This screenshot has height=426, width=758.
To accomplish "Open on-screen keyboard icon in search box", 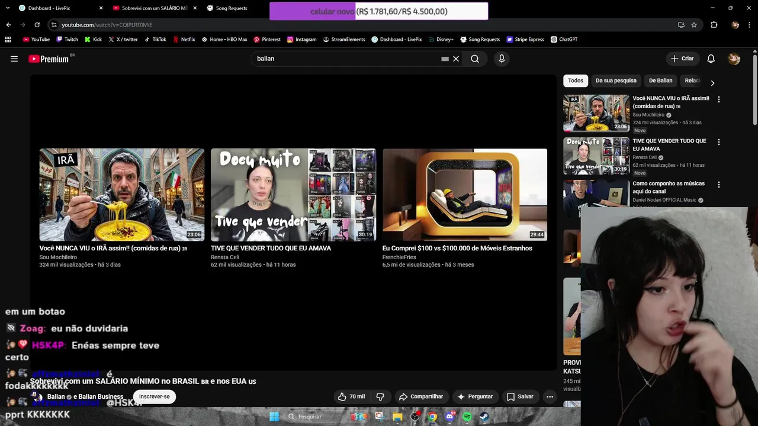I will point(445,59).
